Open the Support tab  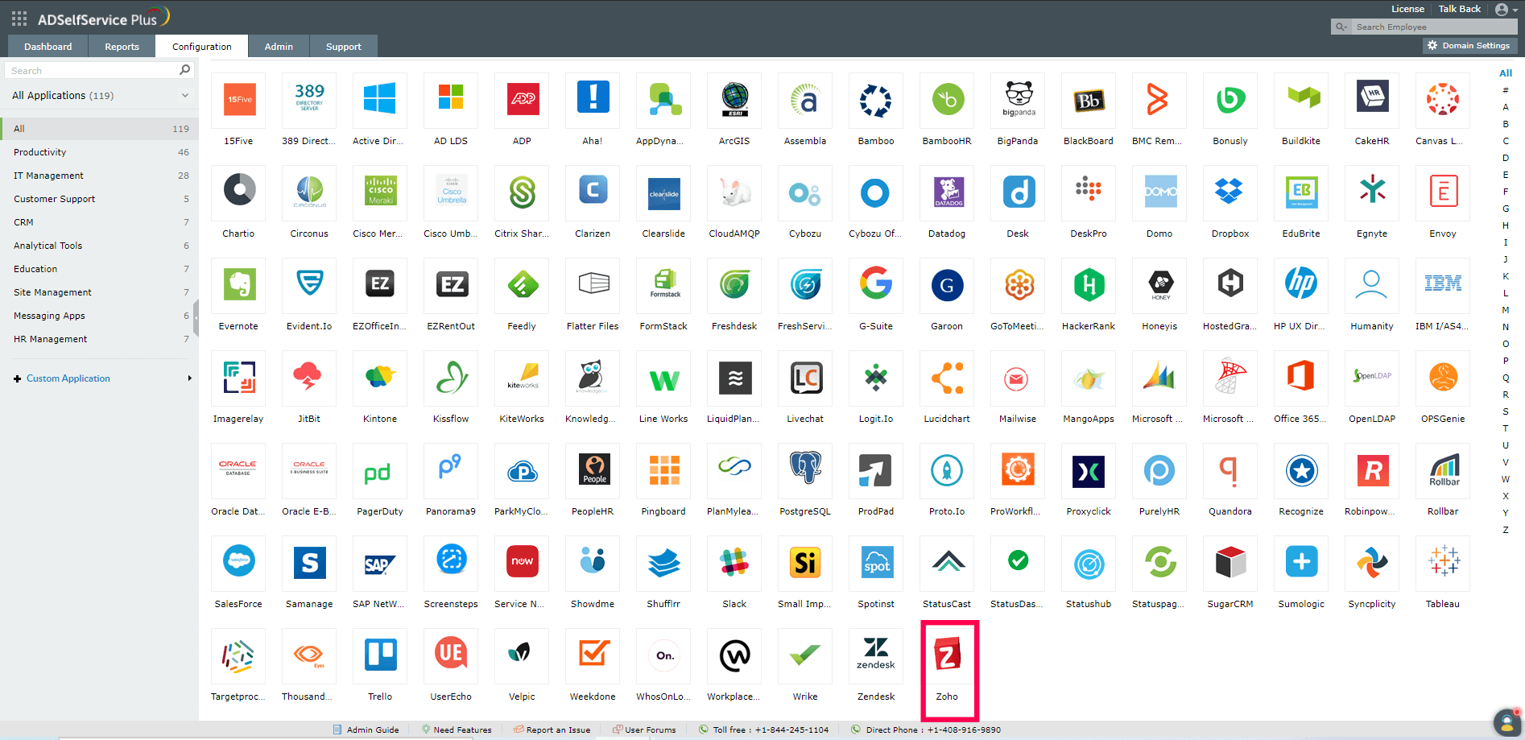coord(344,47)
